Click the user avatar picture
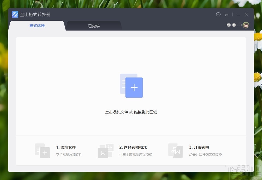This screenshot has height=180, width=262. pyautogui.click(x=246, y=25)
